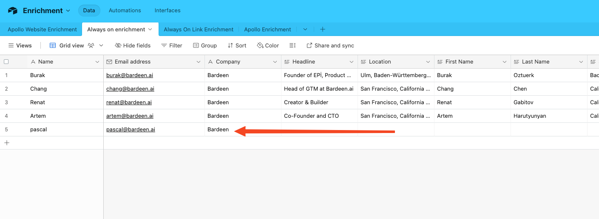Select the Gabitov last name cell
This screenshot has height=219, width=599.
coord(549,102)
